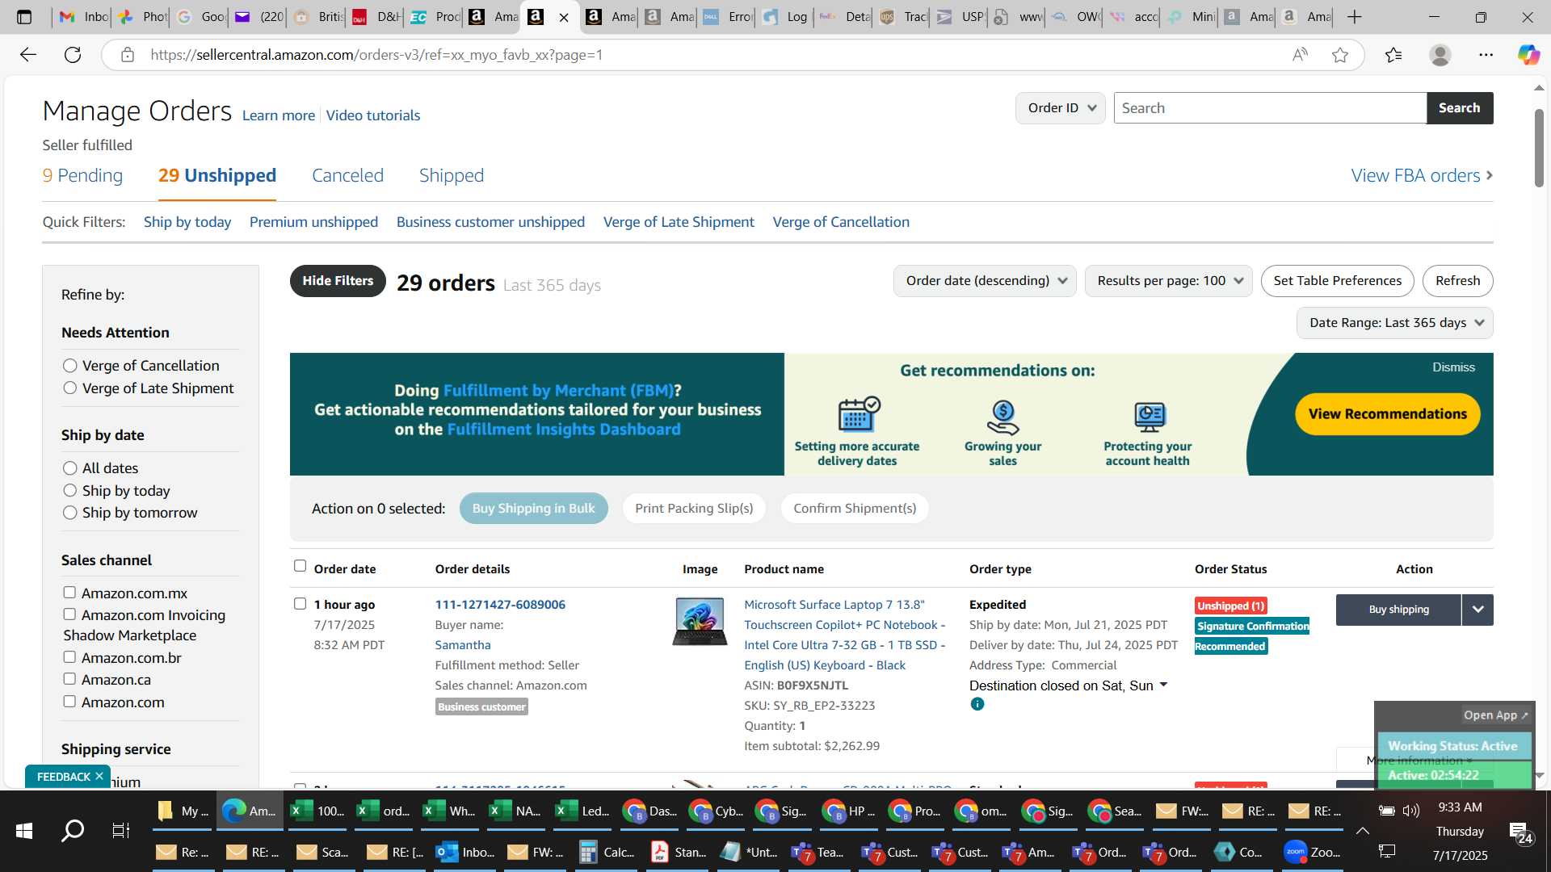Select the Ship by today radio option

coord(70,490)
